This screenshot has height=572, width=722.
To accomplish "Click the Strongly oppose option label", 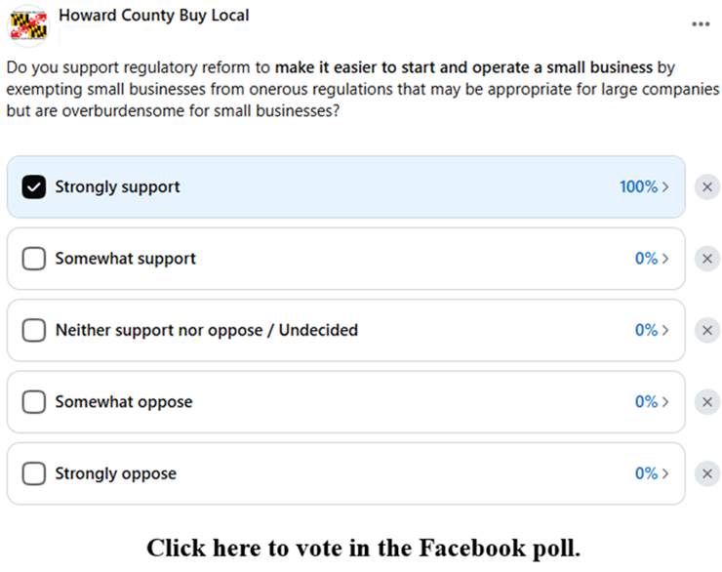I will [x=115, y=473].
